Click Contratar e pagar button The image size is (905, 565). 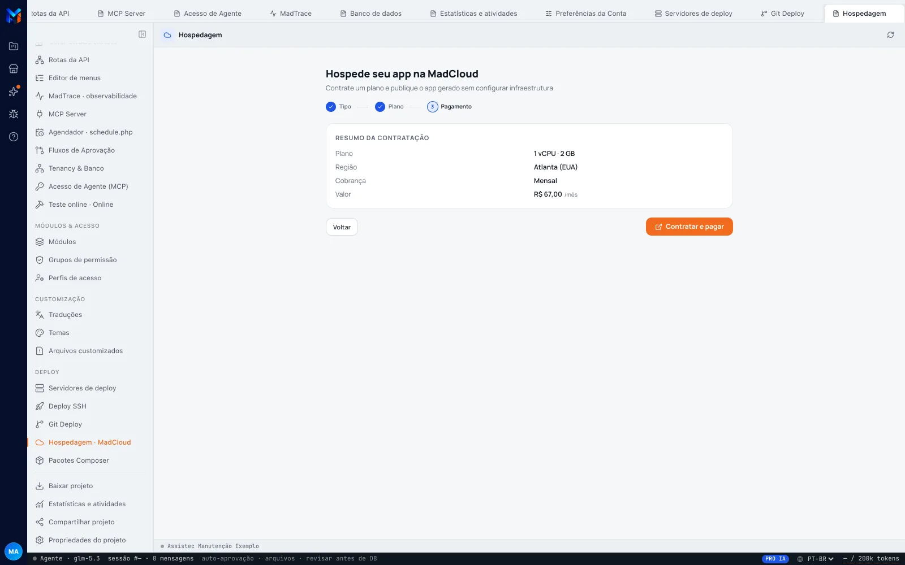point(689,227)
